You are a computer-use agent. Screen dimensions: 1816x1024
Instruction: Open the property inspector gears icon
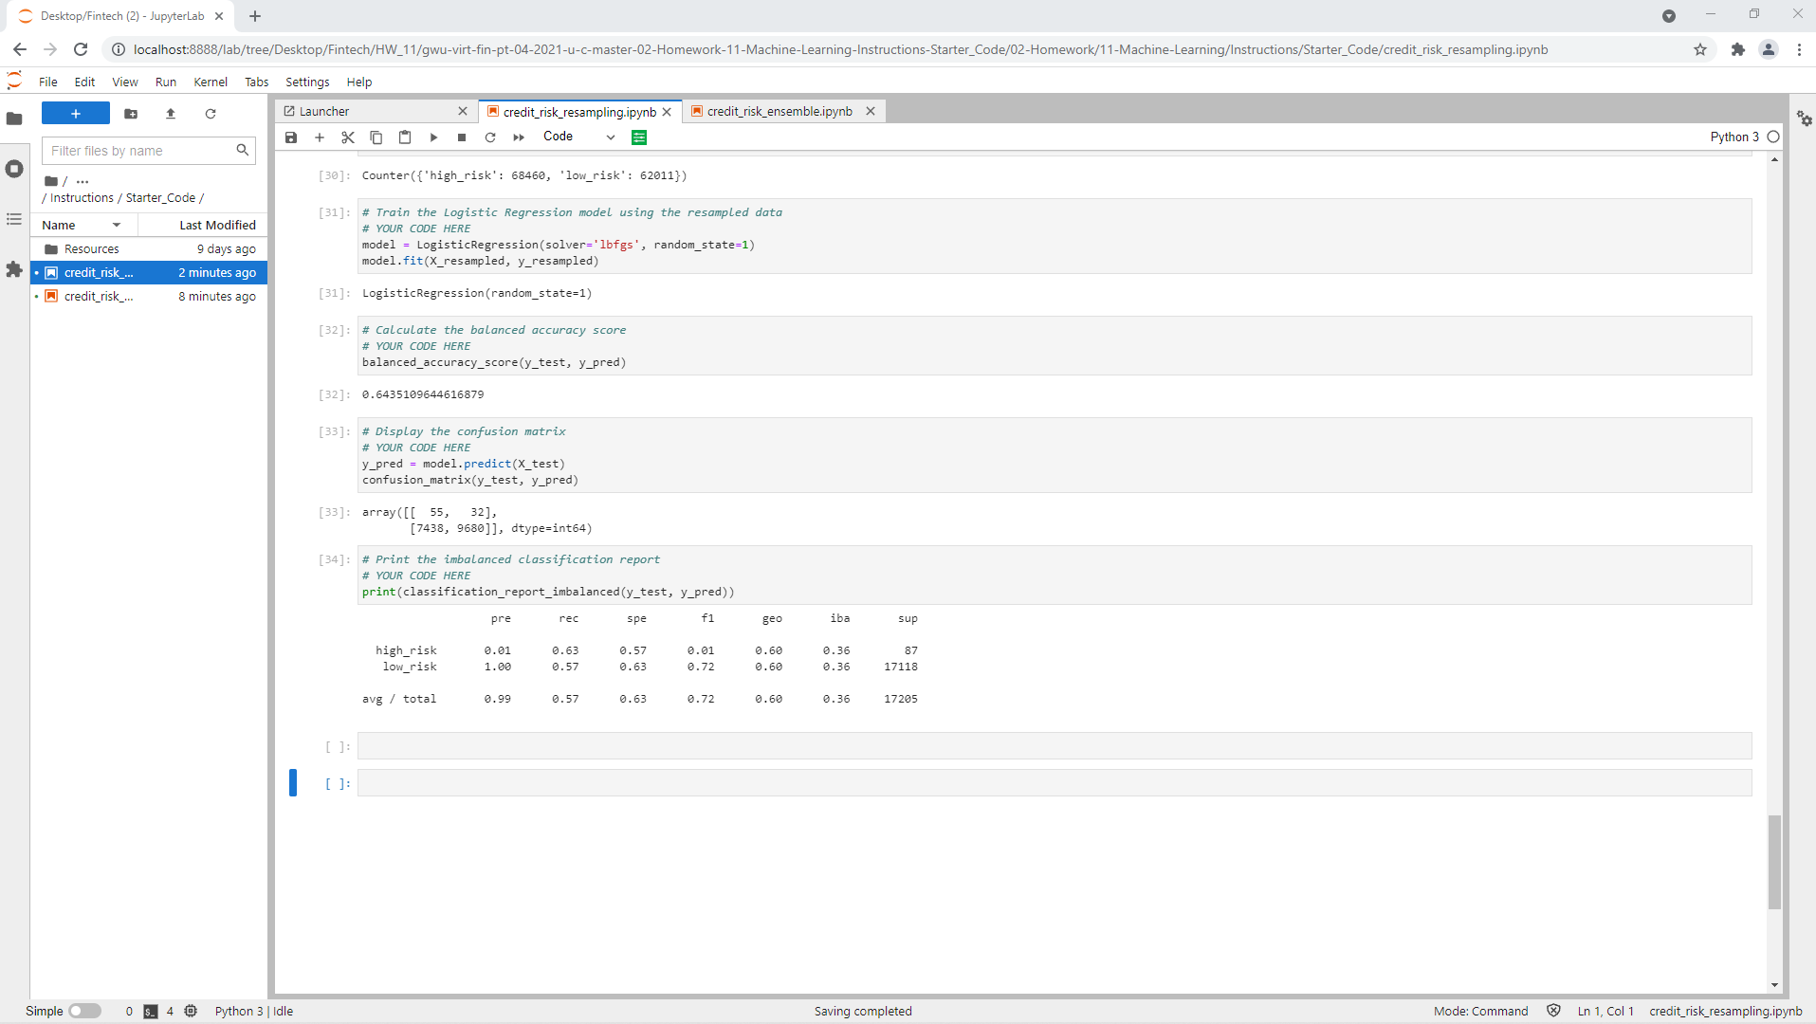1804,119
